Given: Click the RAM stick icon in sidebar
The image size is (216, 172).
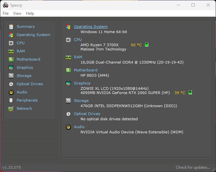Looking at the screenshot, I should pyautogui.click(x=11, y=51).
